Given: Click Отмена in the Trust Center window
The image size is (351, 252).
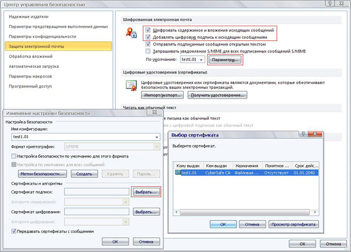Looking at the screenshot, I should point(333,244).
